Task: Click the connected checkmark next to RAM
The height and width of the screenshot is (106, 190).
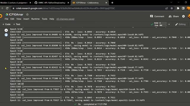Action: pyautogui.click(x=152, y=24)
